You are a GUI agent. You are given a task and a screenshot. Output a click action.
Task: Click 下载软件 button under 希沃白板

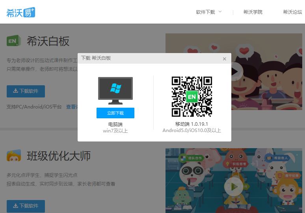click(26, 91)
